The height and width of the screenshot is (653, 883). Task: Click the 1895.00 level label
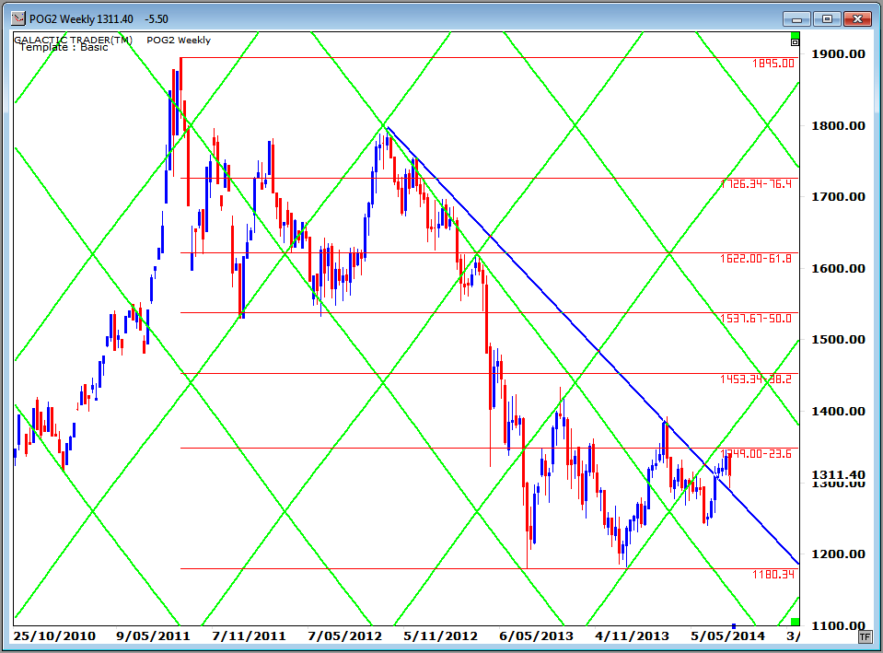[773, 64]
